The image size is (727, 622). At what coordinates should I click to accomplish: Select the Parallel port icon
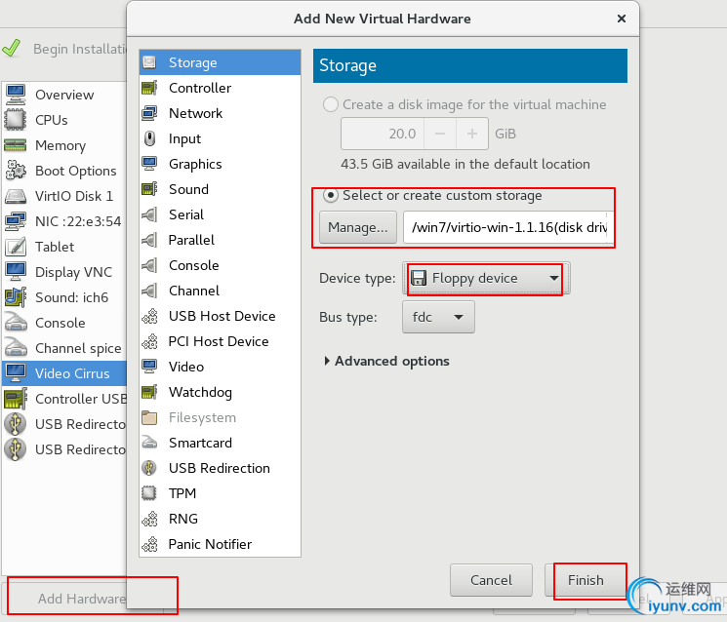click(x=149, y=240)
